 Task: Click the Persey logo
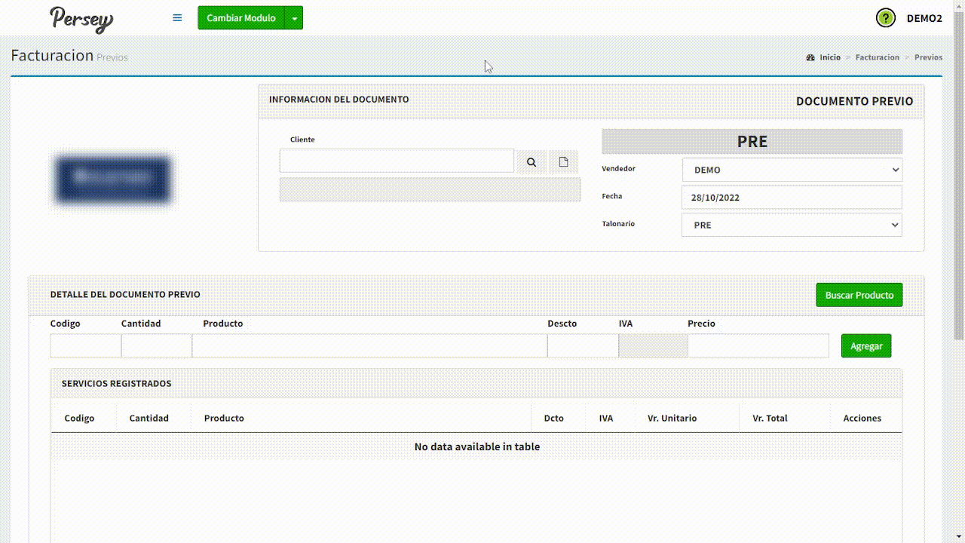pos(81,19)
